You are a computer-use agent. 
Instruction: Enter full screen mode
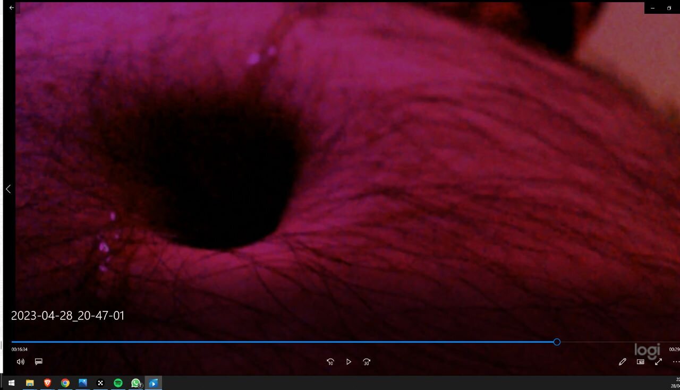(658, 362)
